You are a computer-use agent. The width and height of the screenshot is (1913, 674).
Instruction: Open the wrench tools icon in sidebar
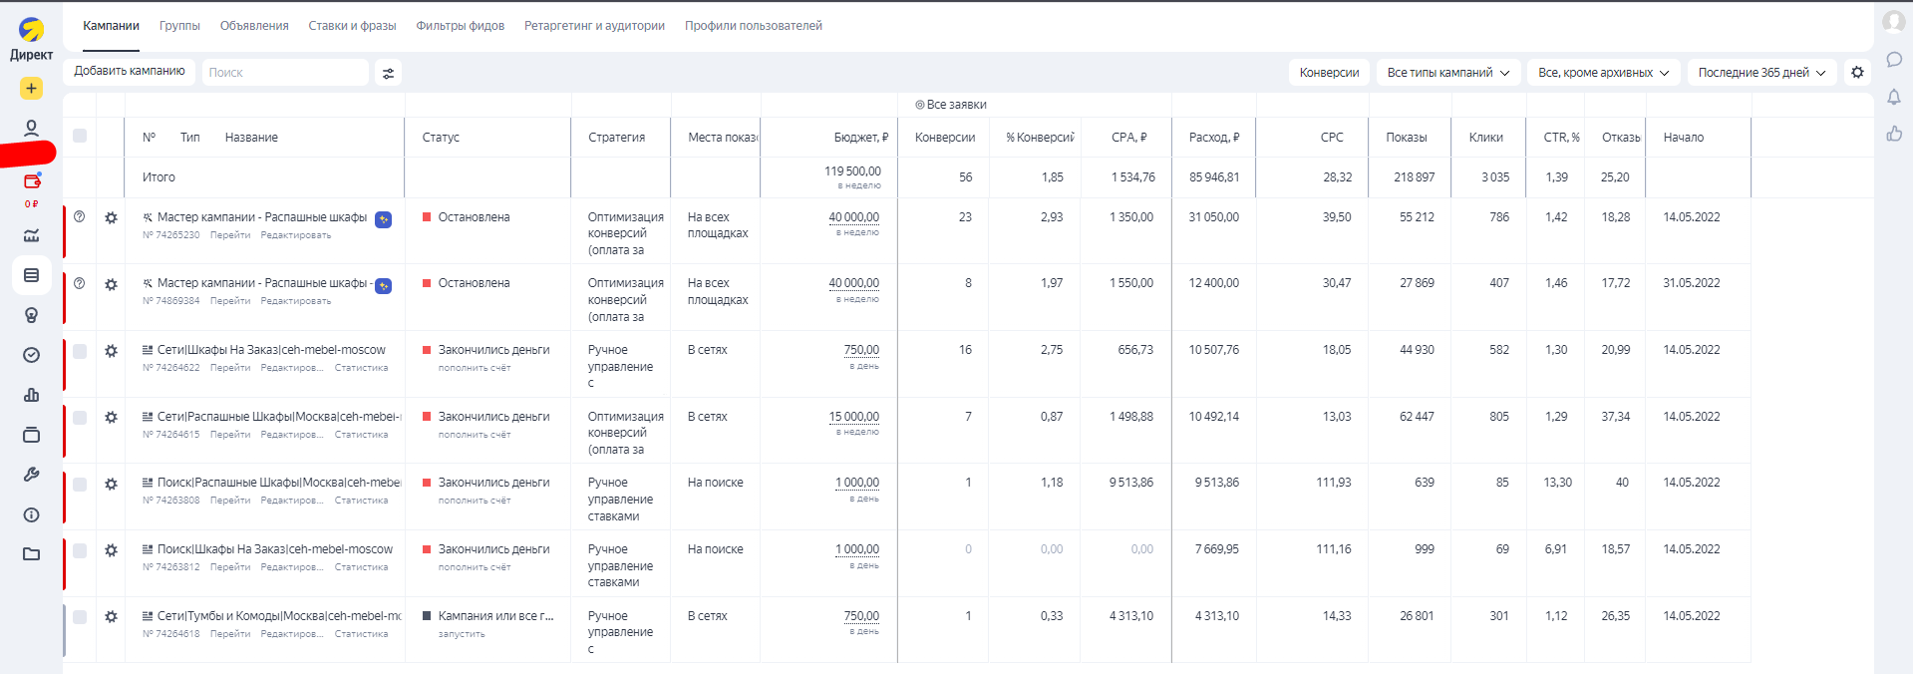(x=32, y=475)
